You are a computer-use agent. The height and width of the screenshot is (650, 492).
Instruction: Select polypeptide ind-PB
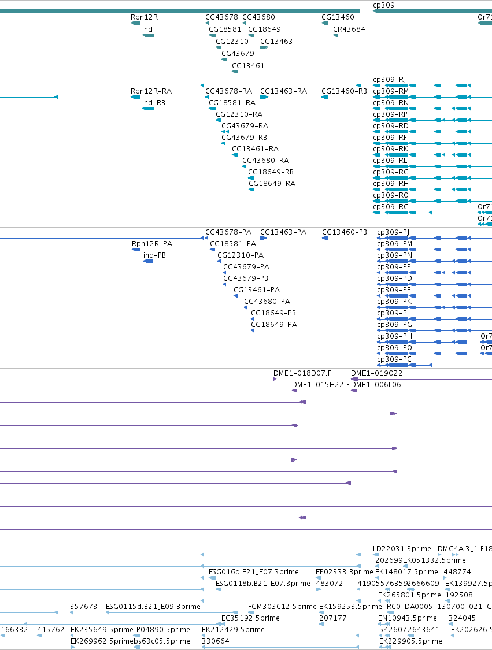point(154,255)
